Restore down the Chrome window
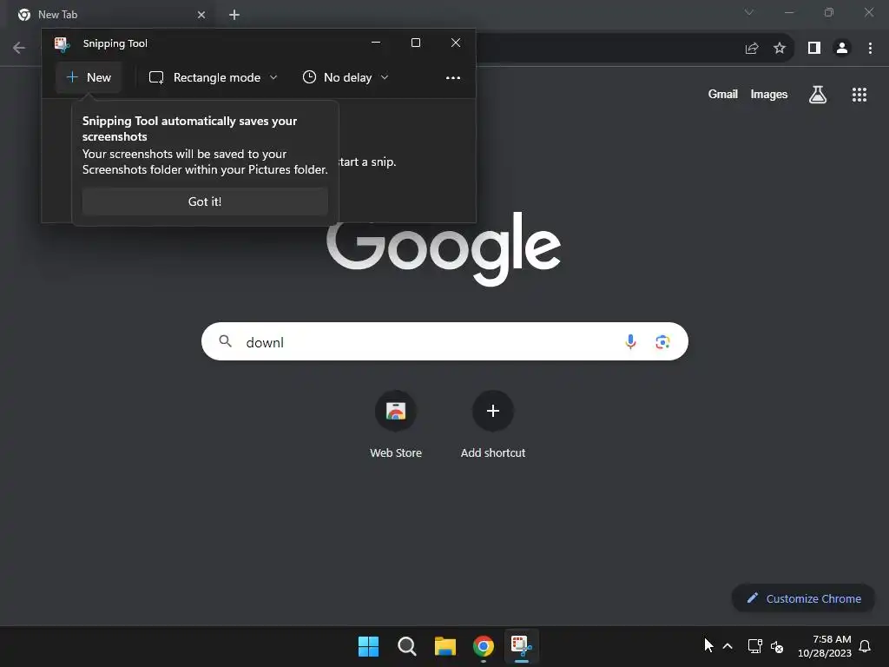889x667 pixels. (829, 12)
